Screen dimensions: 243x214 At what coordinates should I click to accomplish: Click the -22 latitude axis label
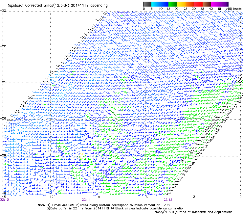[x=3, y=46]
